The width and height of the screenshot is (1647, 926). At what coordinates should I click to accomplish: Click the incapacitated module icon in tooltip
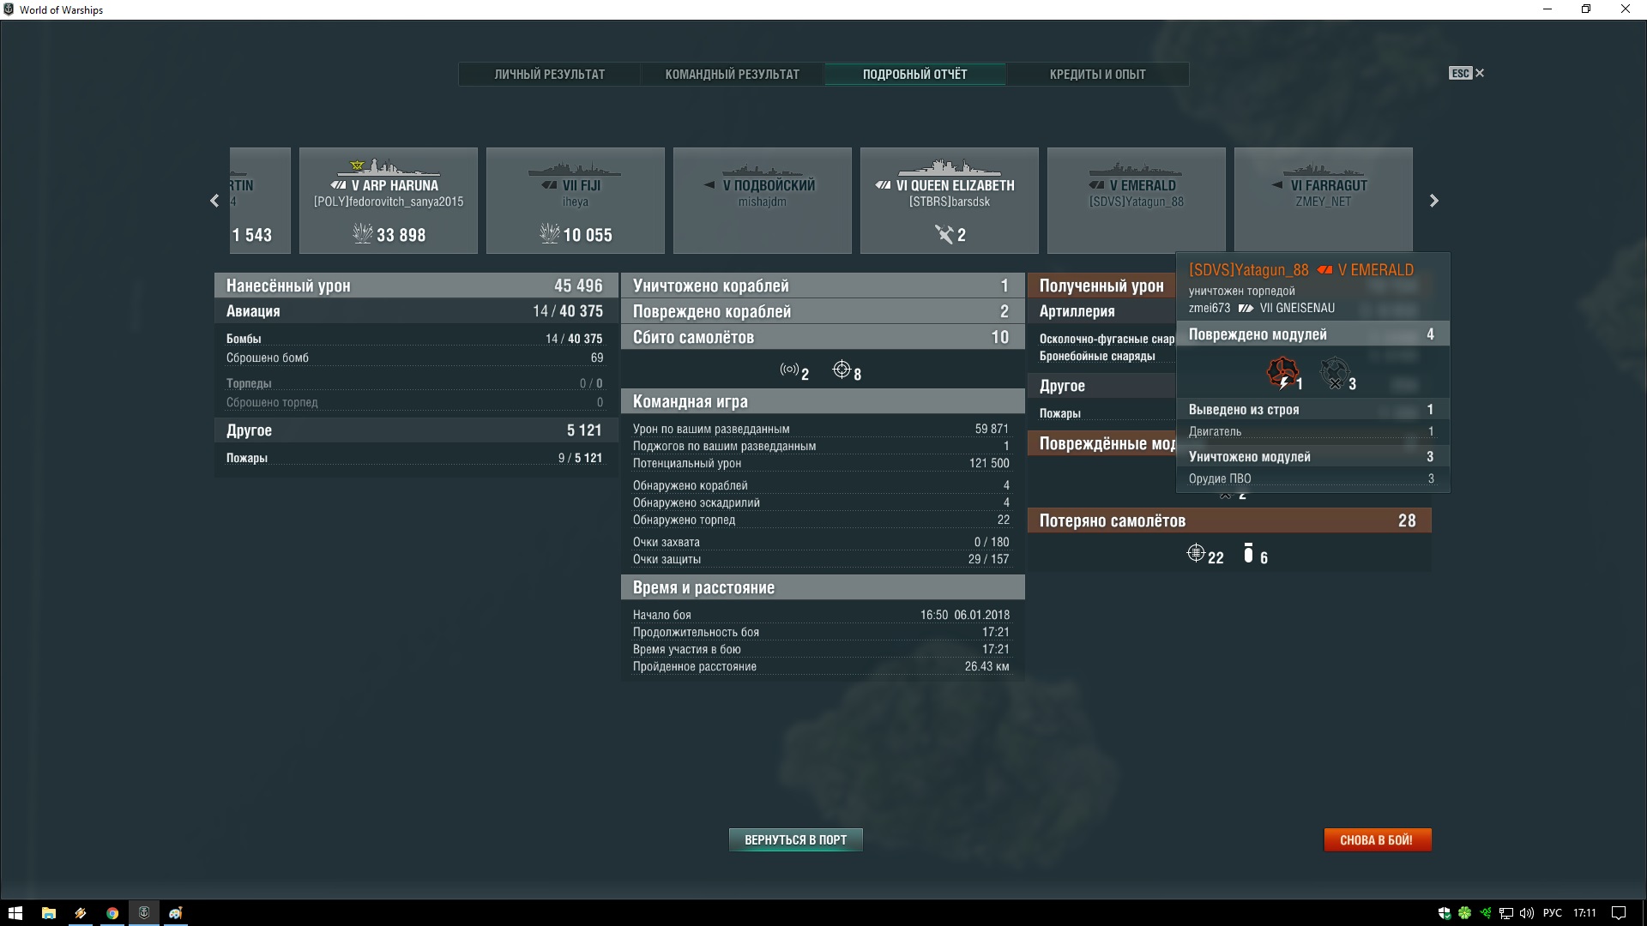pos(1282,373)
